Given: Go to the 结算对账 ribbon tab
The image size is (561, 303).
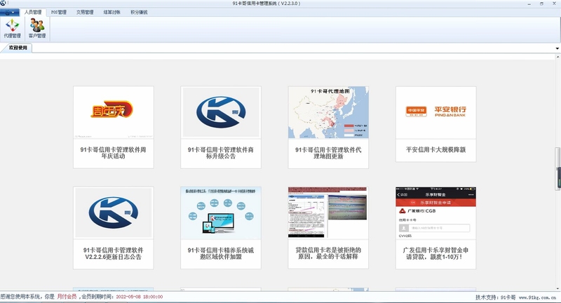Looking at the screenshot, I should coord(112,12).
